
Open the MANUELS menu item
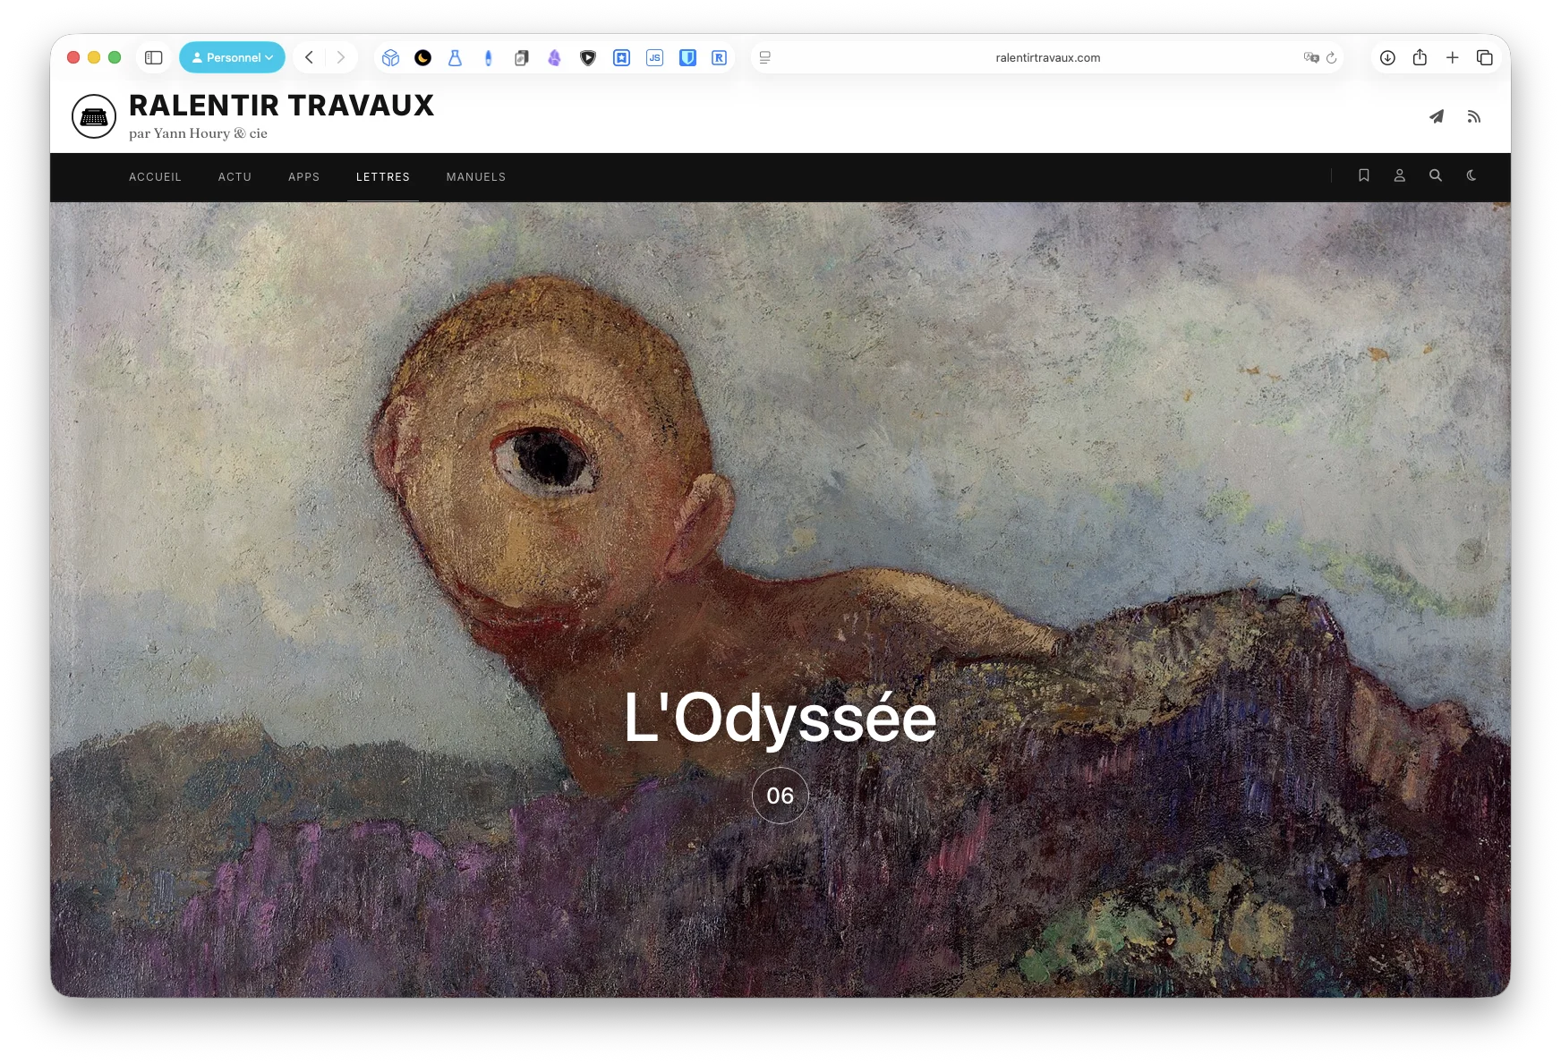click(476, 177)
